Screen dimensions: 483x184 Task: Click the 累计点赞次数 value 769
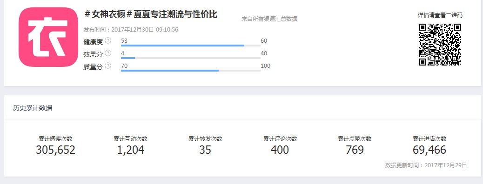[355, 150]
